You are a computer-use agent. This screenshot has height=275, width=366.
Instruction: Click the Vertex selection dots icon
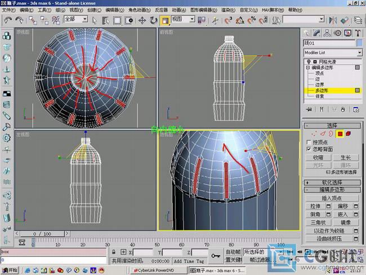[x=314, y=134]
